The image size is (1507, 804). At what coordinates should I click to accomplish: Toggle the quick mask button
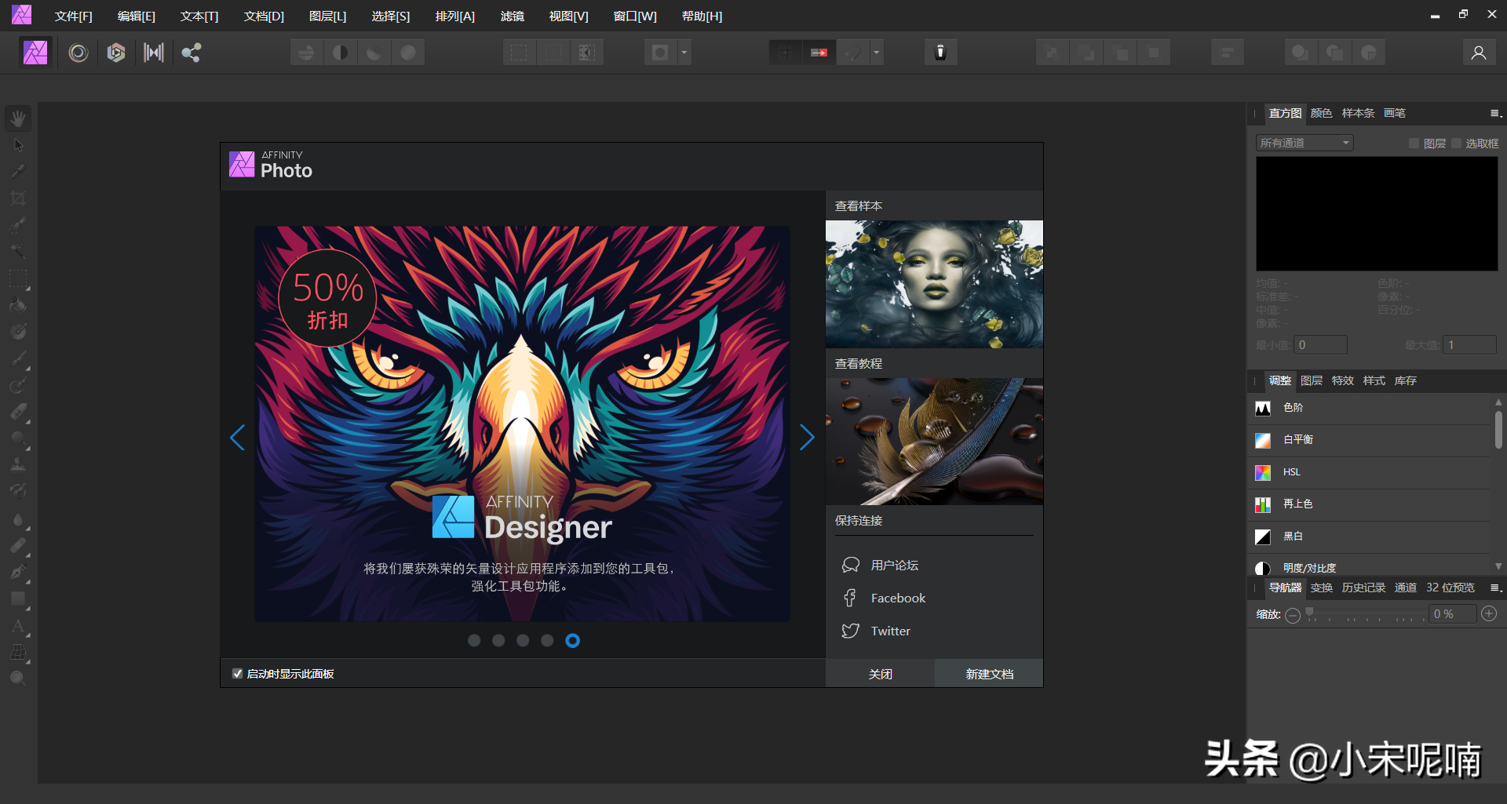click(660, 53)
